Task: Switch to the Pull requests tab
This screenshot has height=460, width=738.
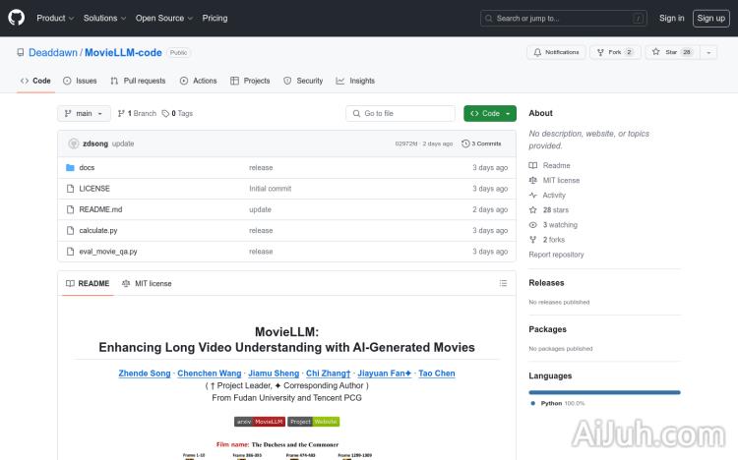Action: 138,81
